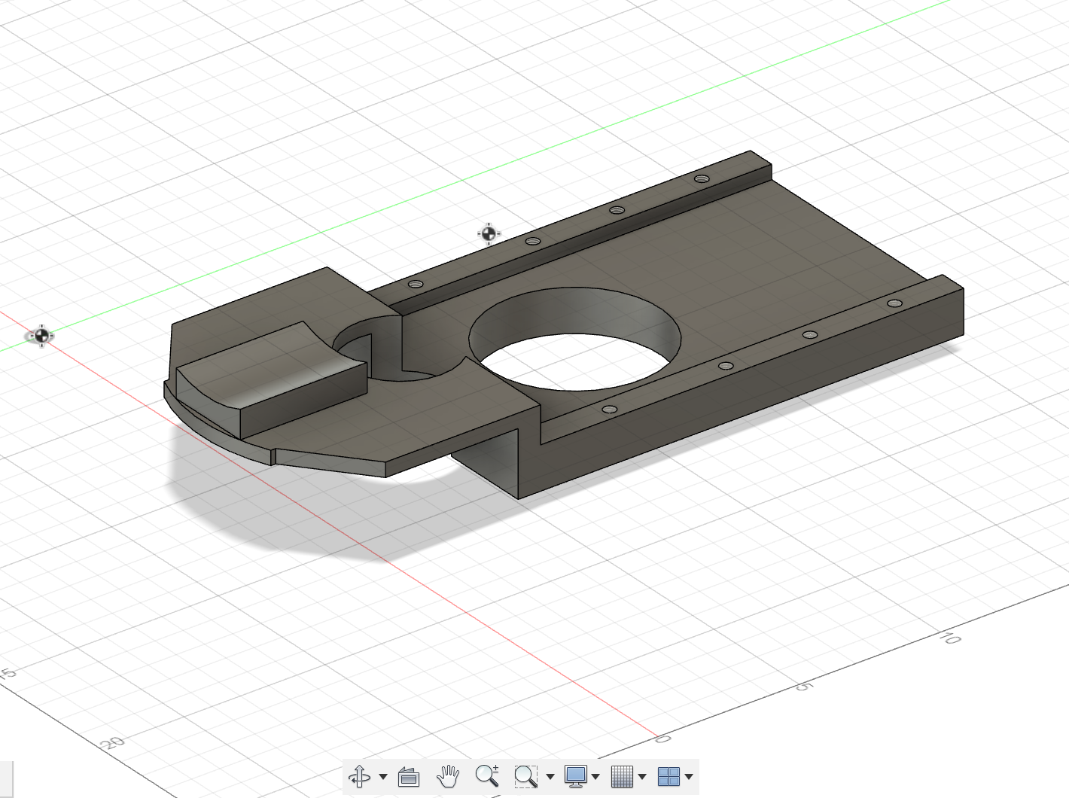1069x798 pixels.
Task: Select the Pan hand tool
Action: pos(448,776)
